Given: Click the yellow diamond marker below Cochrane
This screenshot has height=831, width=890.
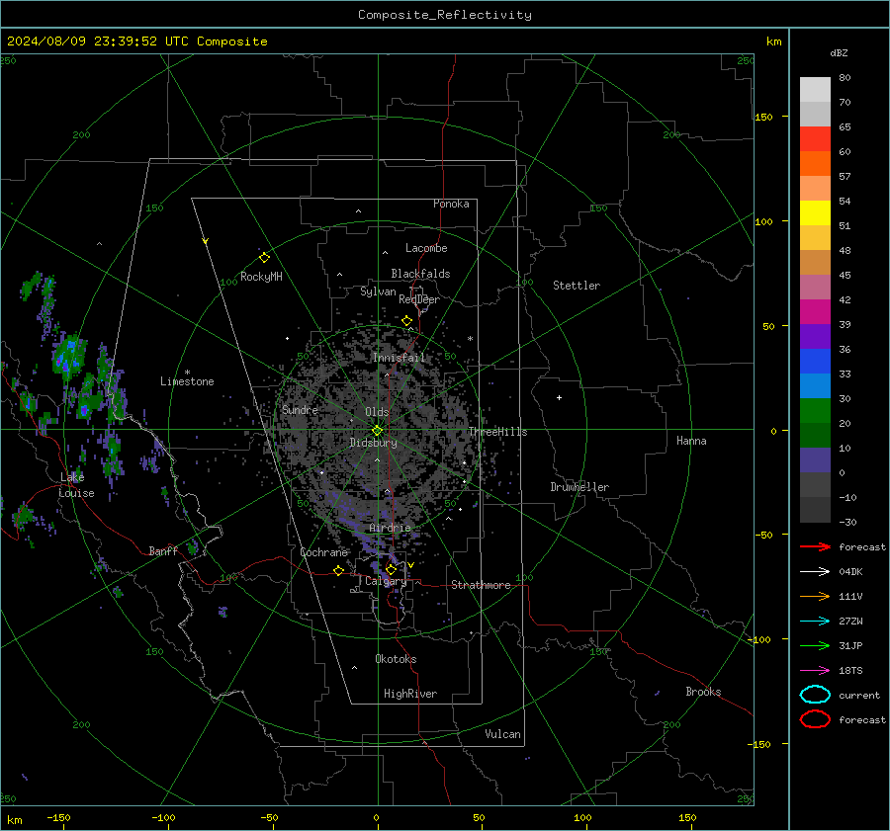Looking at the screenshot, I should (339, 570).
